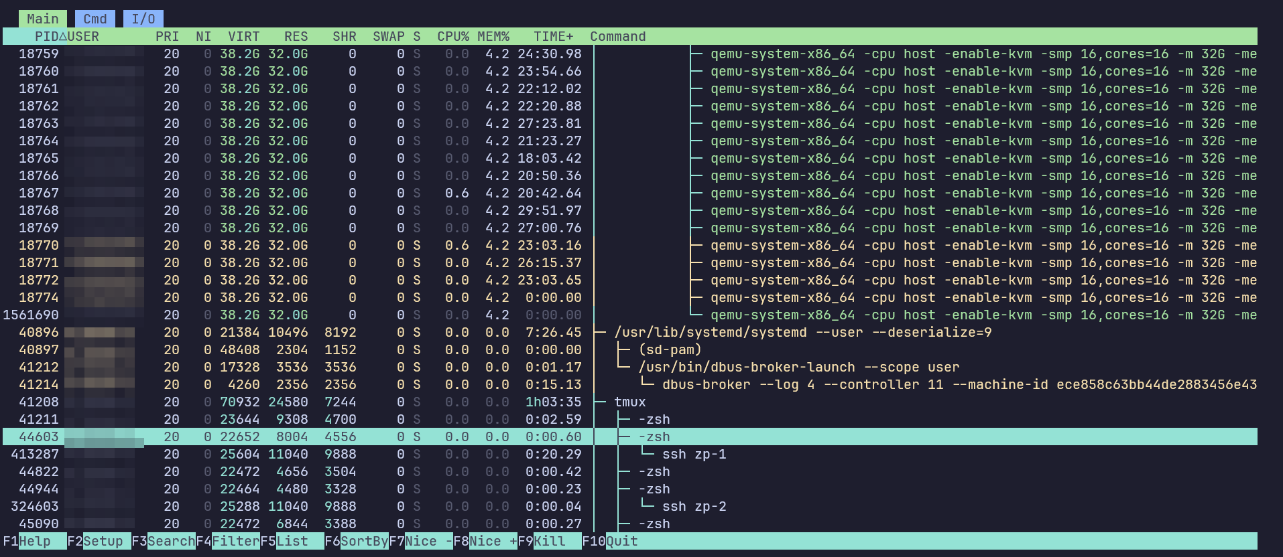Click the qemu row with time 20:50.36
1283x557 pixels.
(630, 175)
